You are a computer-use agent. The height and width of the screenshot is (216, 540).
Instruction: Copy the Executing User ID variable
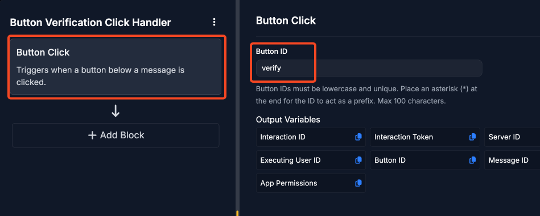[358, 160]
